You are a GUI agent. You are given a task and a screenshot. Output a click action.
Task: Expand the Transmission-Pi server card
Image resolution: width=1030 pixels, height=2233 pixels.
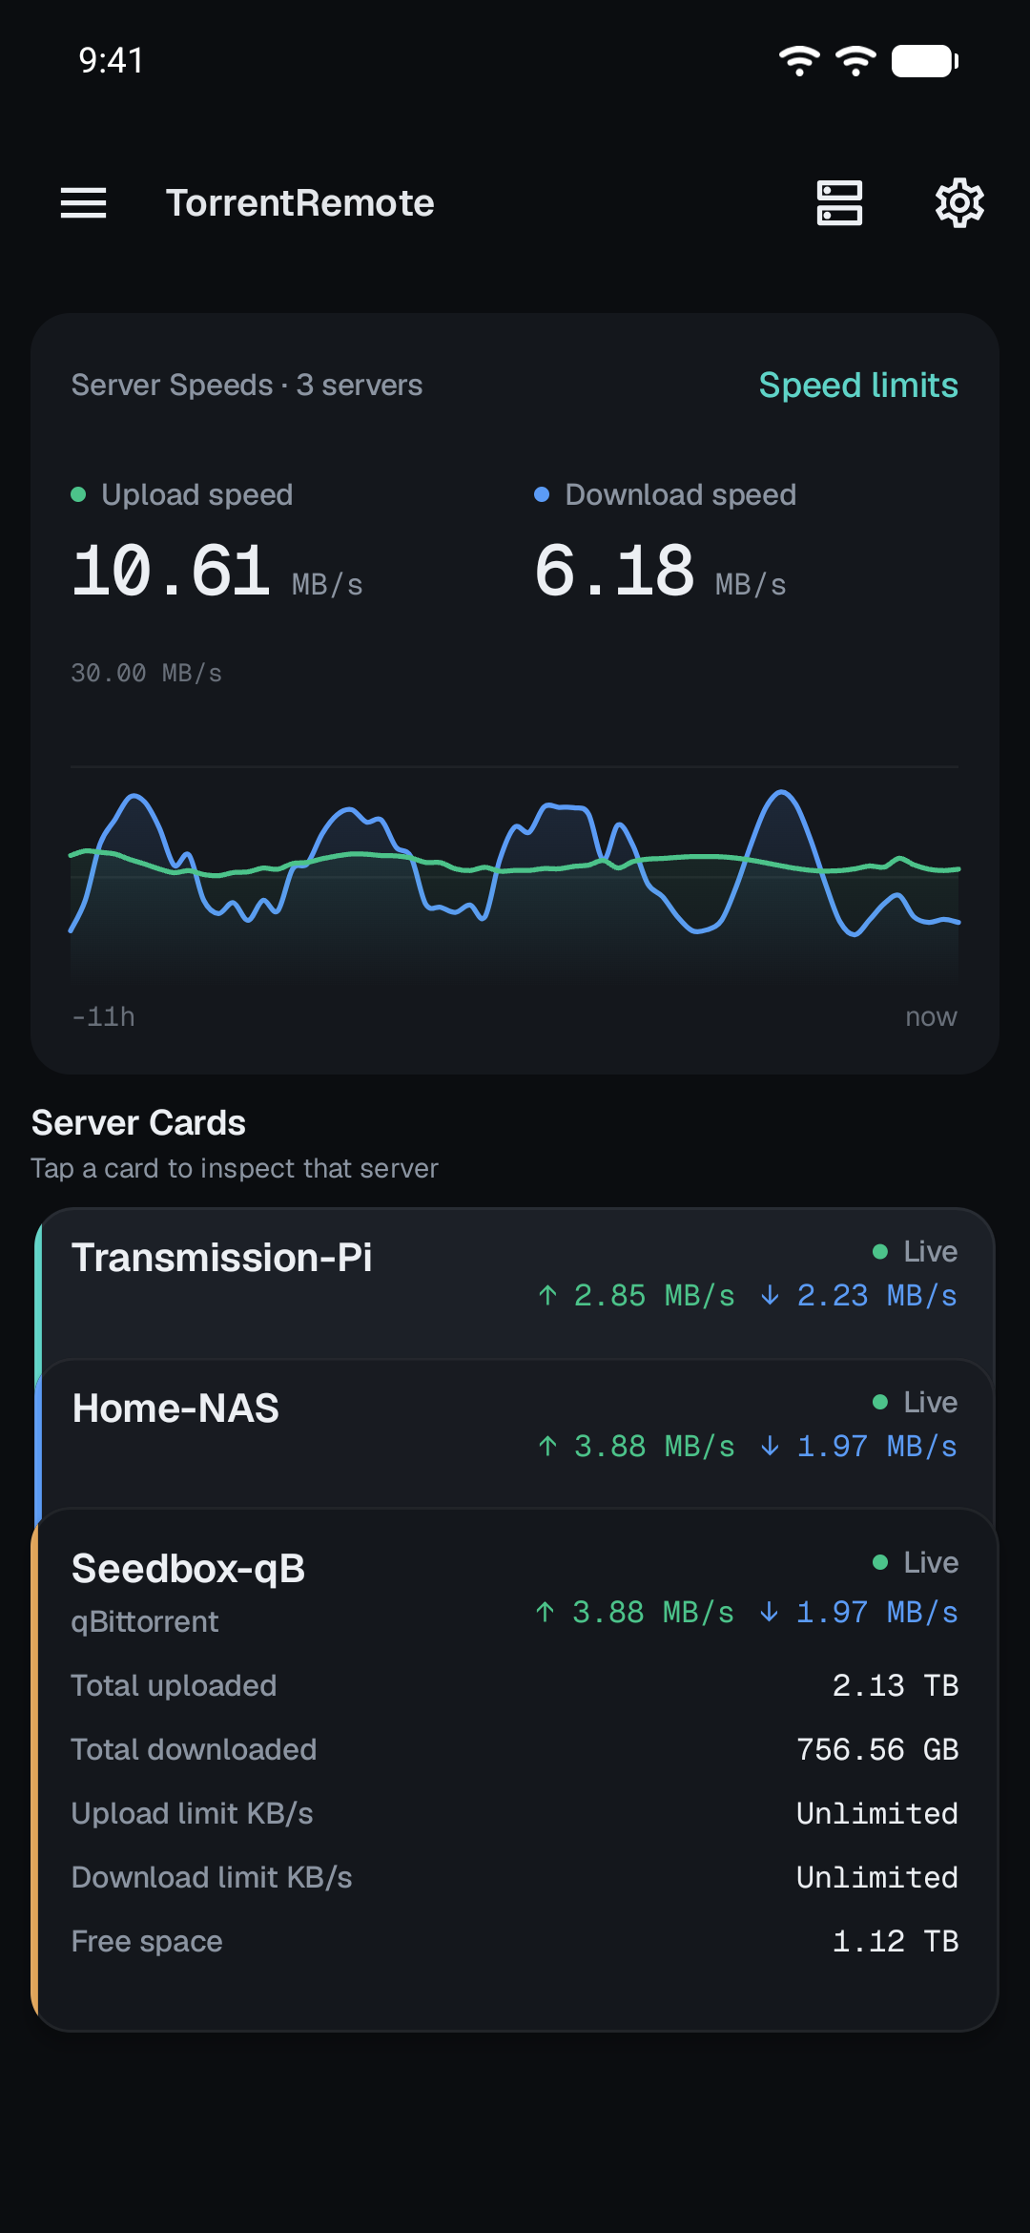click(515, 1283)
